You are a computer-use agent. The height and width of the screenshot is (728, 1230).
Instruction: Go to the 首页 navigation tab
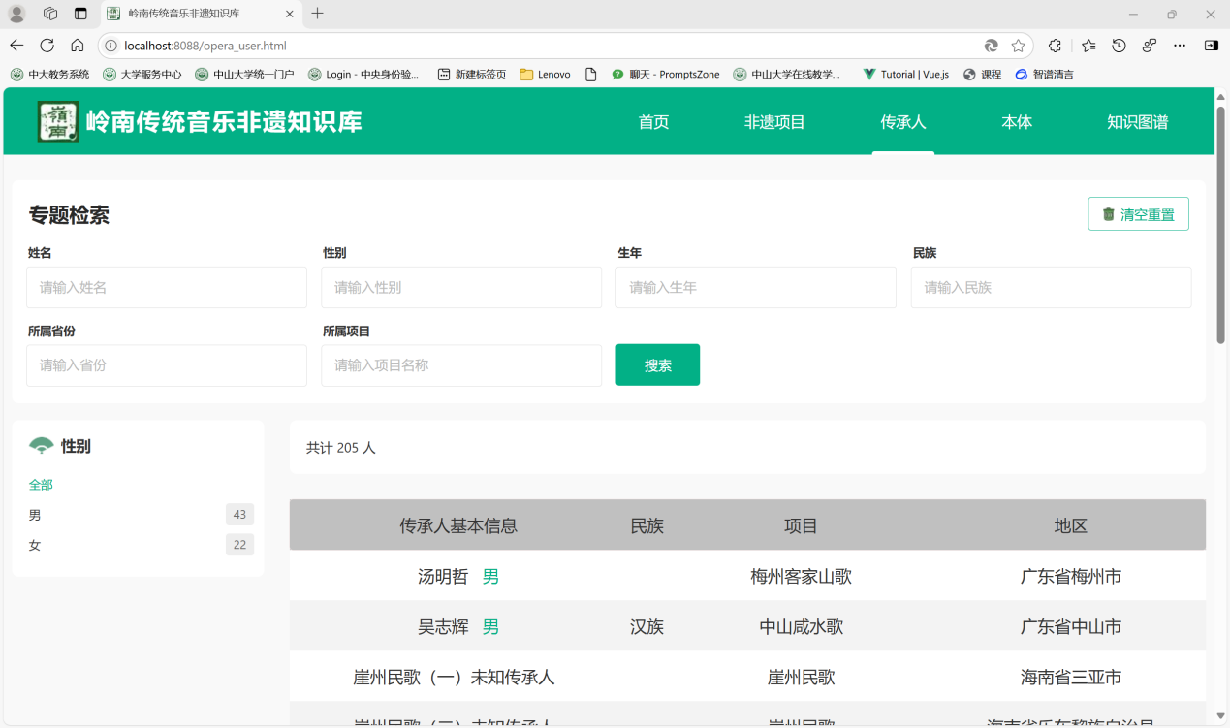click(x=653, y=122)
